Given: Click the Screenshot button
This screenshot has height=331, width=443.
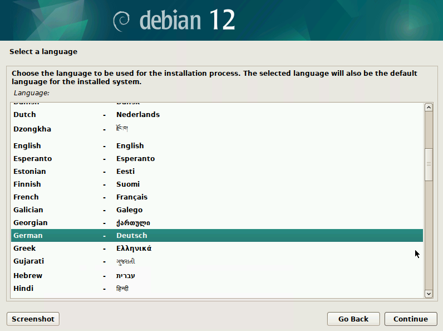Looking at the screenshot, I should tap(33, 319).
